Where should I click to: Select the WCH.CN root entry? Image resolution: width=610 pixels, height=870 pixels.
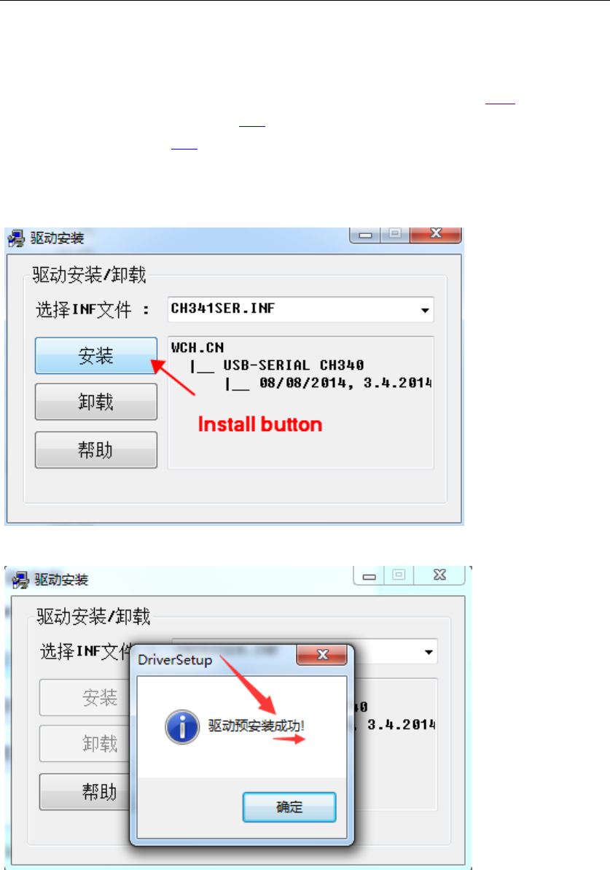click(198, 348)
